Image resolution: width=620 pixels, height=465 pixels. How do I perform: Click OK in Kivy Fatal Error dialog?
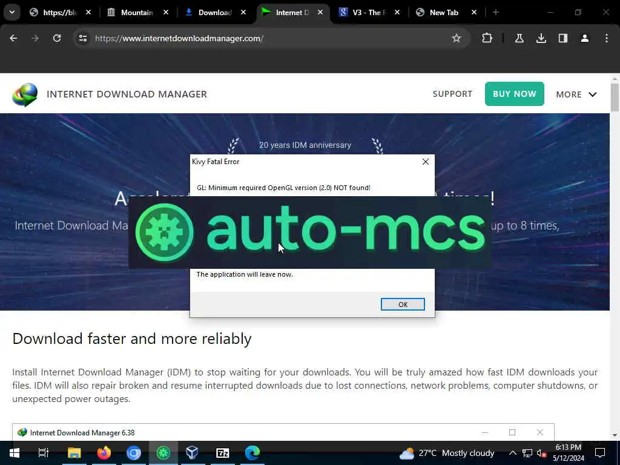(403, 304)
